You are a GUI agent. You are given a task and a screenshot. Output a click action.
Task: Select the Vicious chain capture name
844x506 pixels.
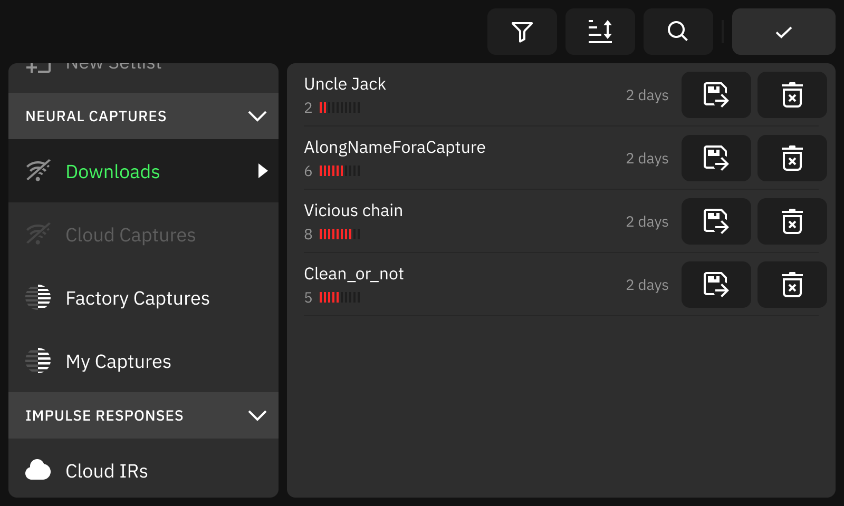353,211
